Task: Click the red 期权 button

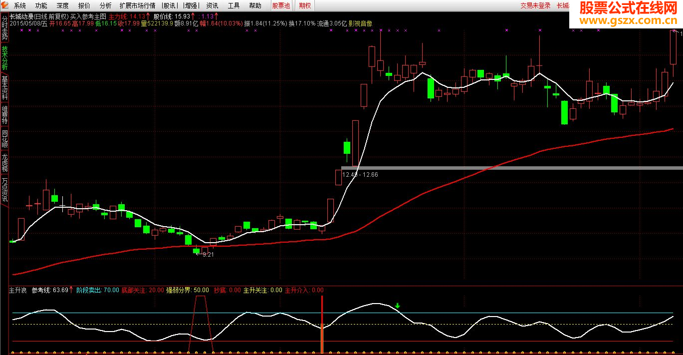Action: click(x=305, y=6)
